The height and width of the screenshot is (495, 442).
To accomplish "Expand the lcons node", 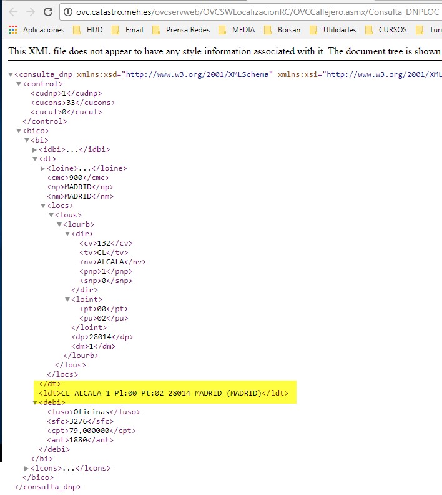I will point(26,468).
